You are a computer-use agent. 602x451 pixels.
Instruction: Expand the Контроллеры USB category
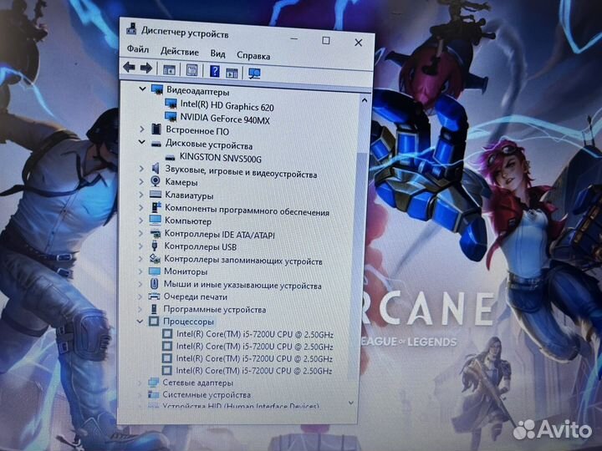141,246
